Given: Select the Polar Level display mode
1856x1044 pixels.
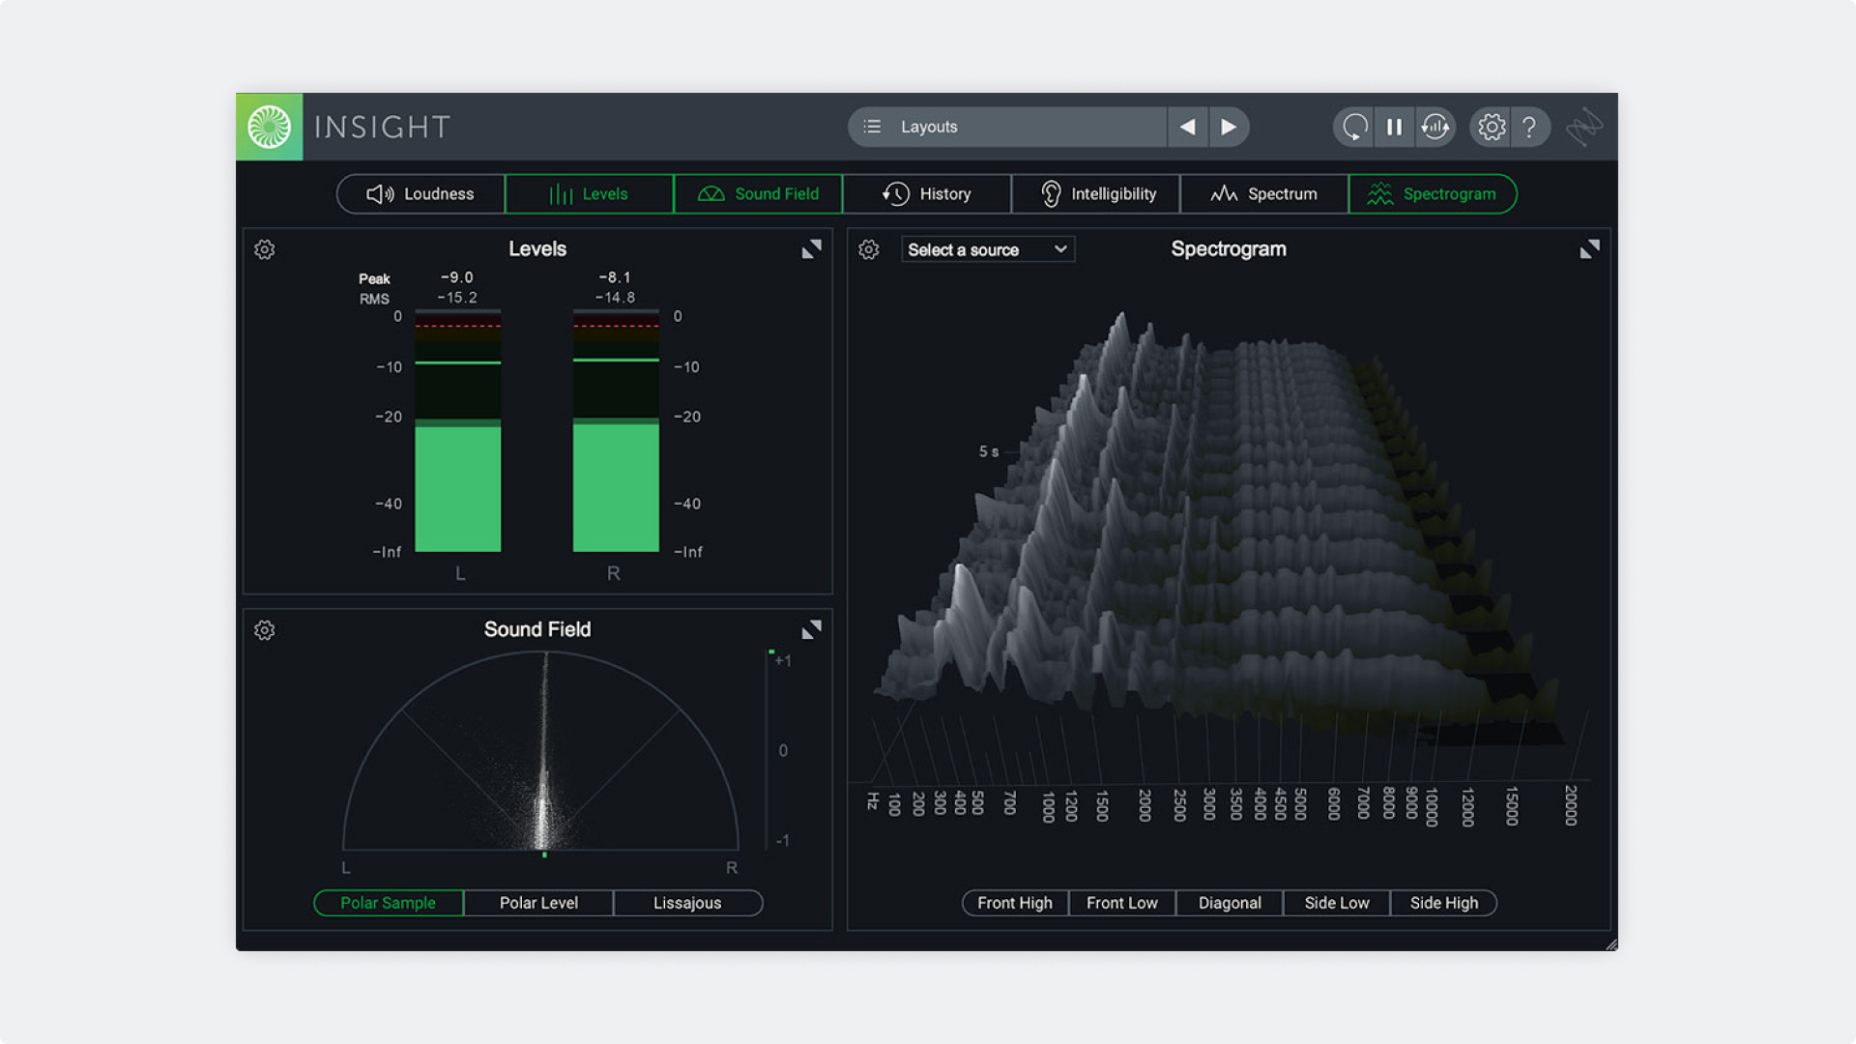Looking at the screenshot, I should (537, 902).
